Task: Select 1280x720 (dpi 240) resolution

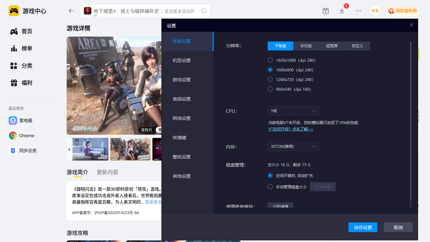Action: [270, 79]
